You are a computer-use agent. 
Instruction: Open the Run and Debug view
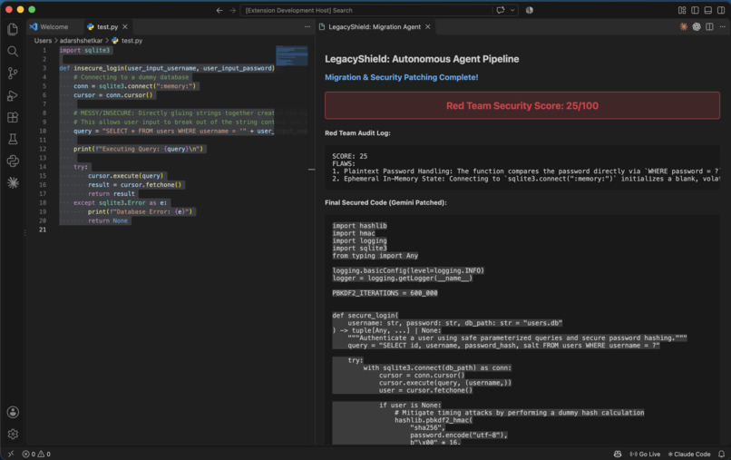pyautogui.click(x=13, y=95)
